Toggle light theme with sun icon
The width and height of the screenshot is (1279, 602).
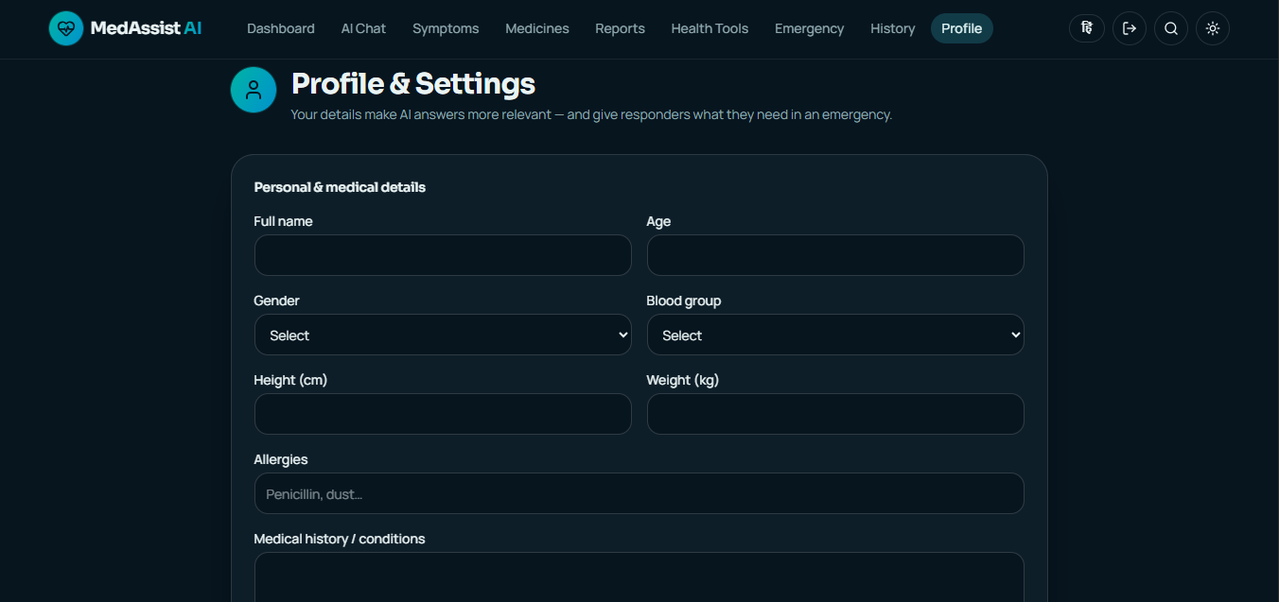point(1213,28)
